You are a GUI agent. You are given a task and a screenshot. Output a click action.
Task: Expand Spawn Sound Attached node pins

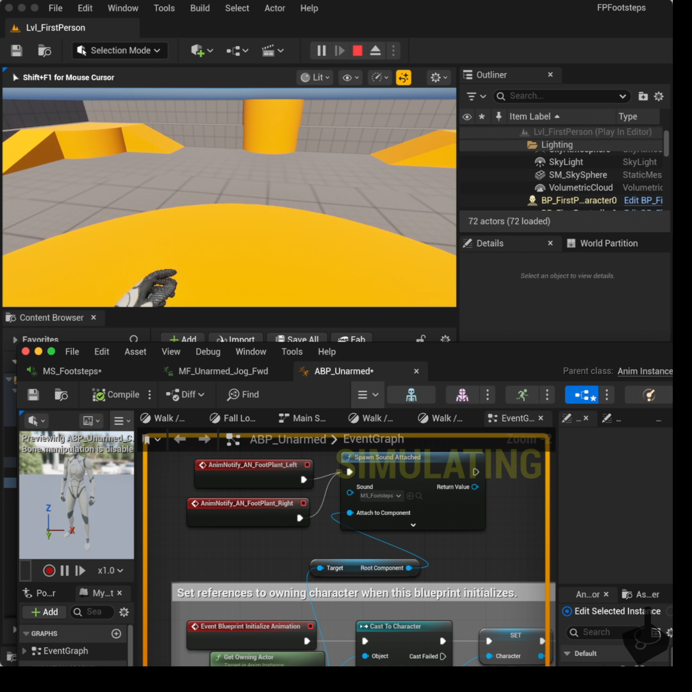[413, 525]
